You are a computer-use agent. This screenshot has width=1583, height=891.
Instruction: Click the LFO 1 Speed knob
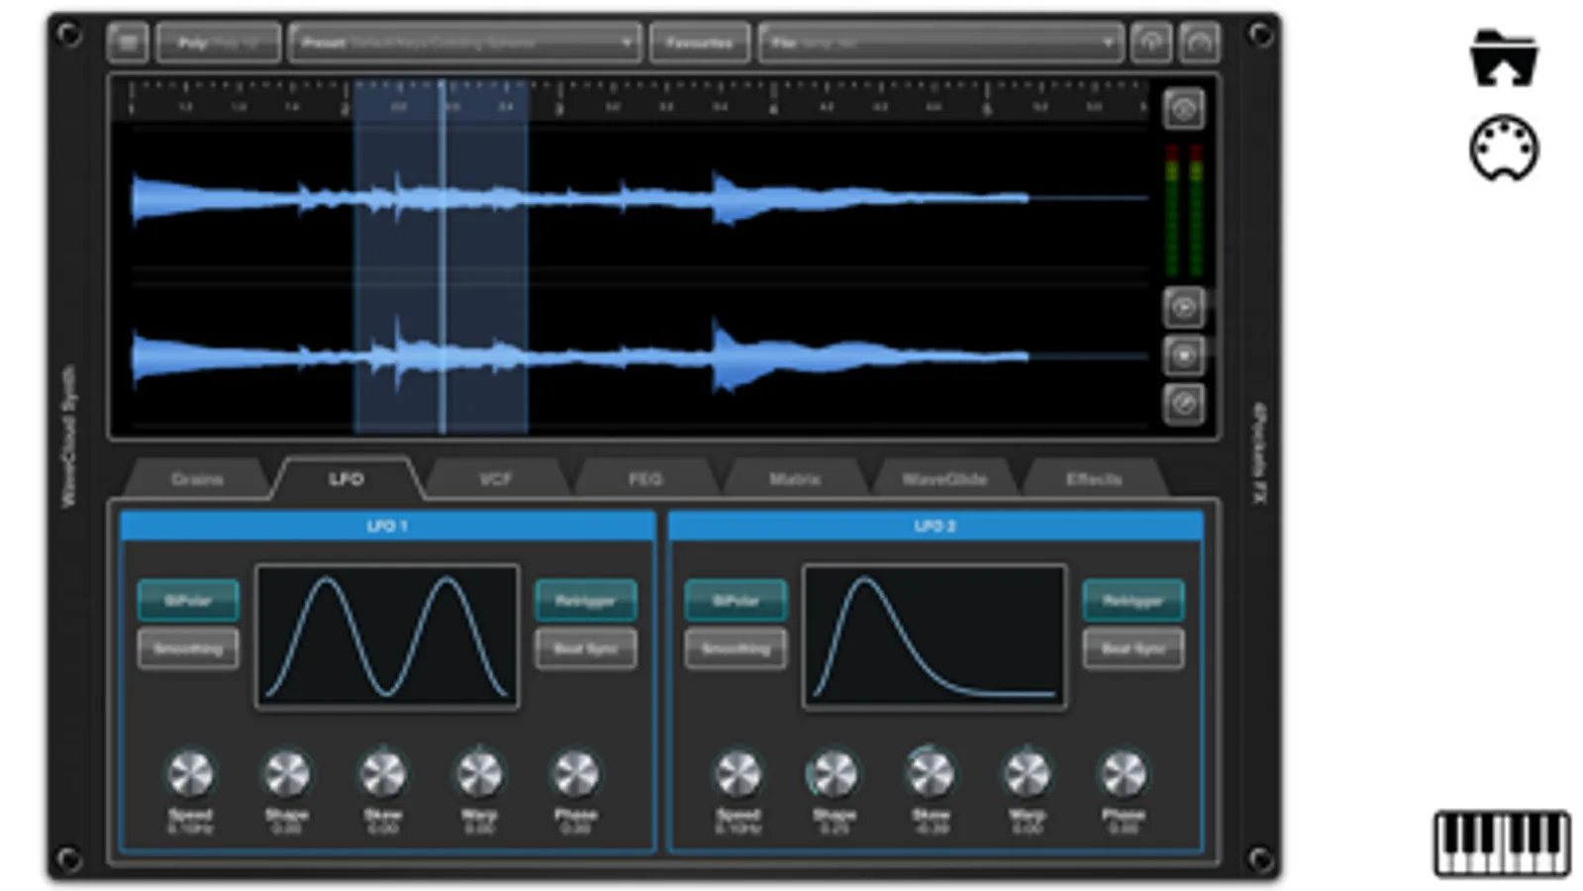(x=190, y=774)
